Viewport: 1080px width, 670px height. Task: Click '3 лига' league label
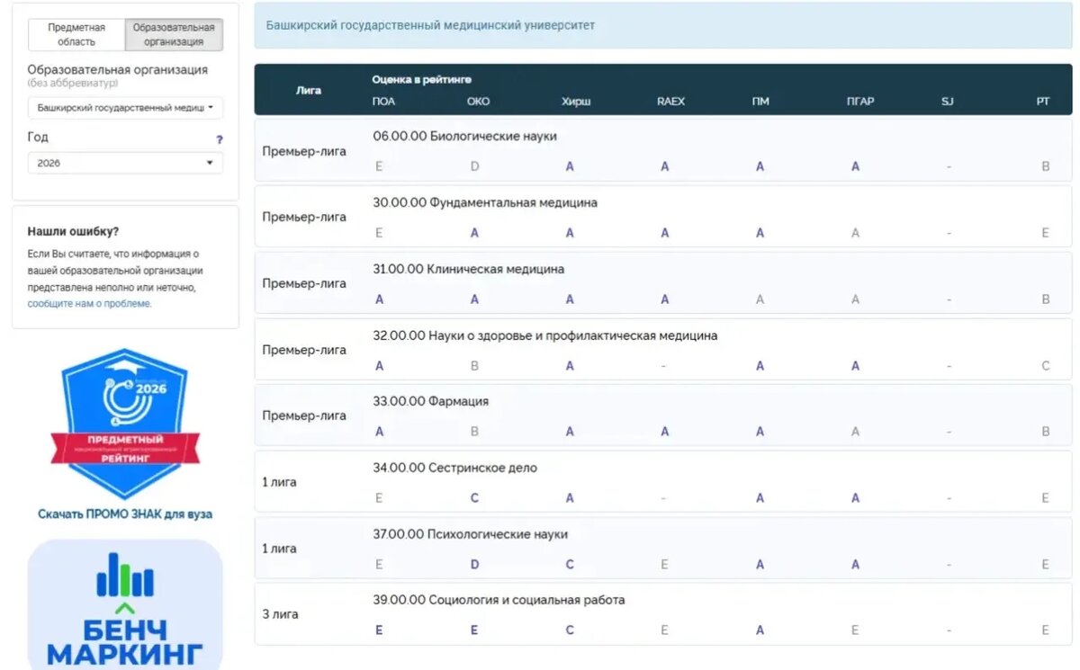tap(280, 614)
